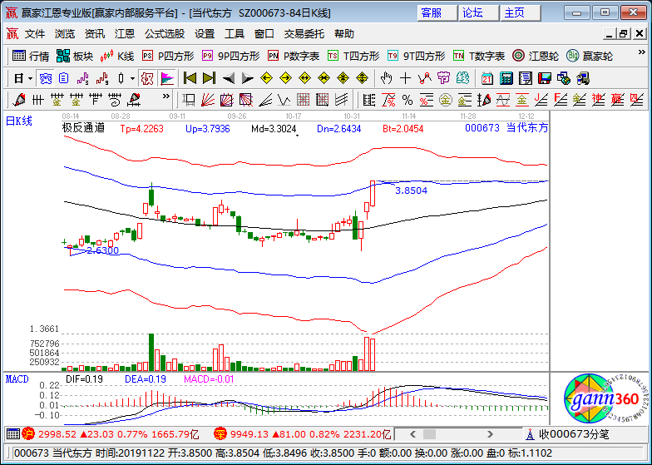Click yellow diamond horizontal compress icon
The height and width of the screenshot is (465, 652).
point(324,78)
